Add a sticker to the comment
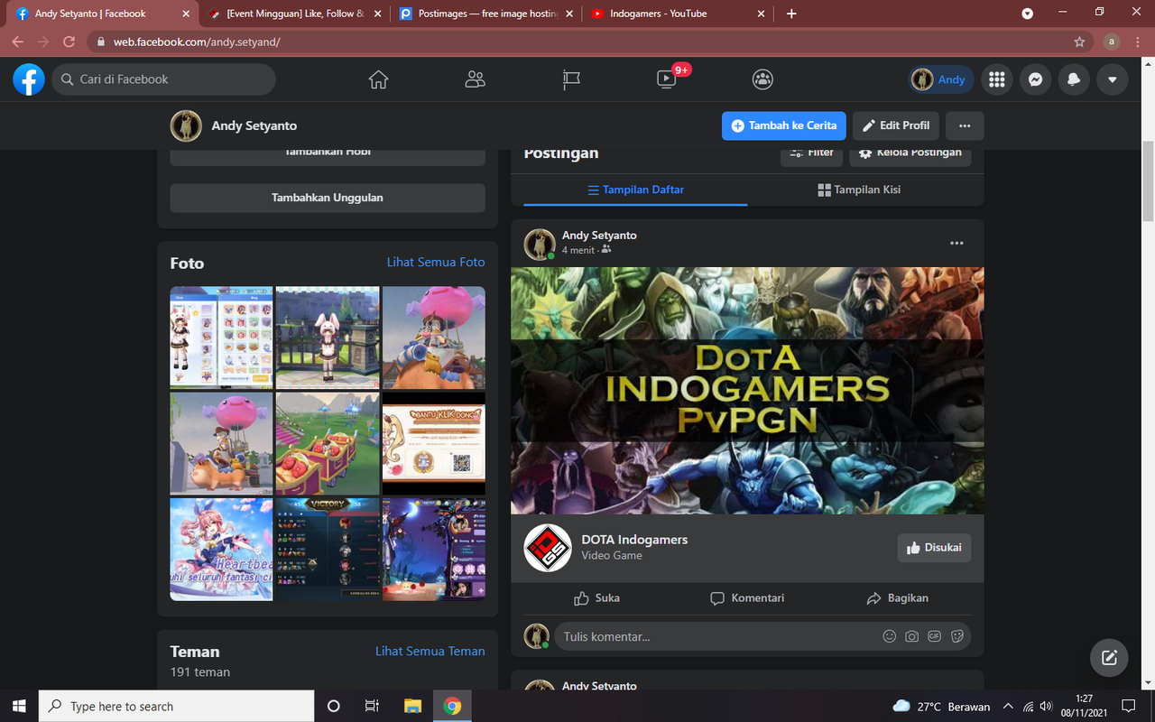1155x722 pixels. [956, 636]
